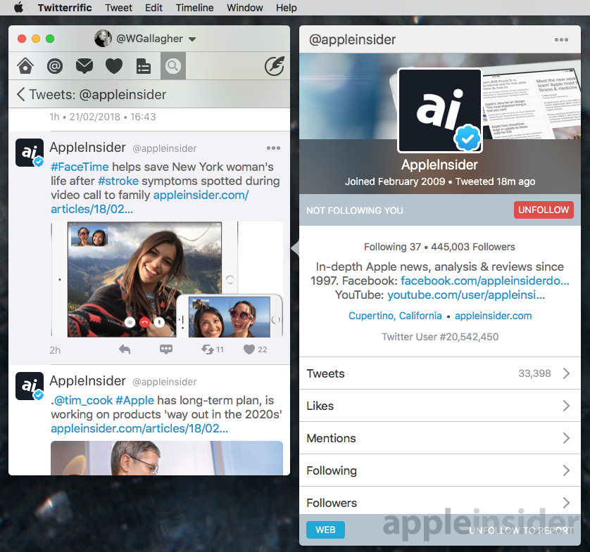Viewport: 590px width, 552px height.
Task: Open the facebook.com/appleinsiderdo… link
Action: point(484,281)
